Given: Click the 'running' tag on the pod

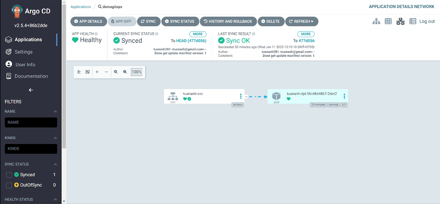Looking at the screenshot, I should point(333,105).
